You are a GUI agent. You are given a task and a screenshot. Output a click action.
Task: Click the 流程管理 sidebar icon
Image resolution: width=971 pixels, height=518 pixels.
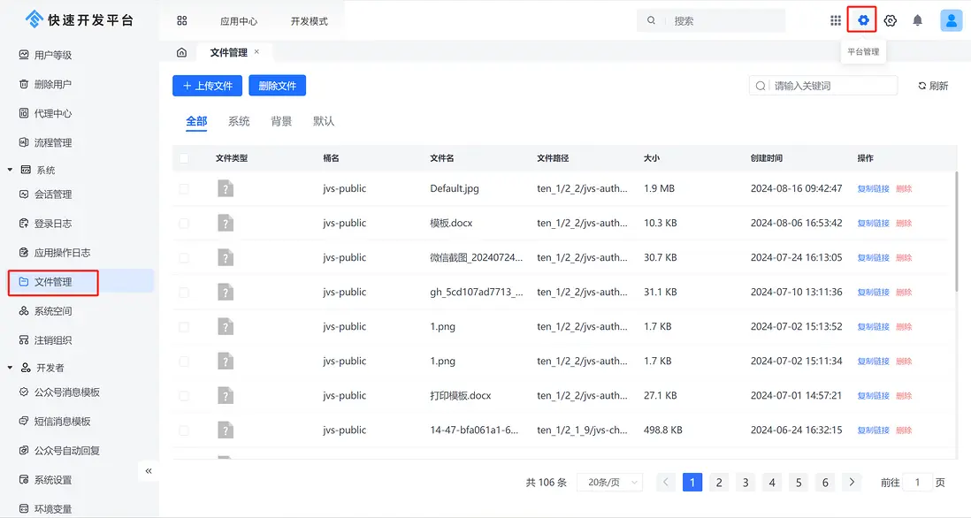click(24, 141)
